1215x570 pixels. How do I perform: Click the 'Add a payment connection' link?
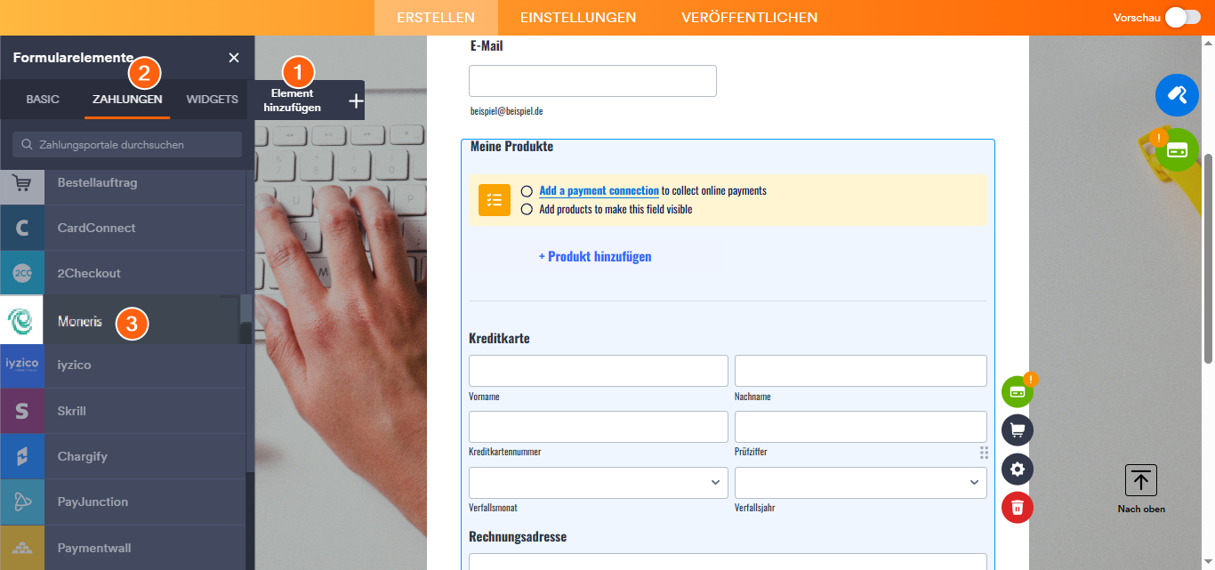(598, 190)
